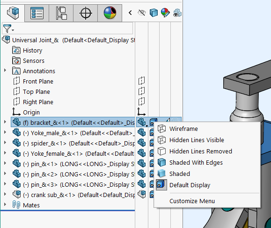This screenshot has height=228, width=271.
Task: Open the FeatureManager design tree tab
Action: click(13, 13)
